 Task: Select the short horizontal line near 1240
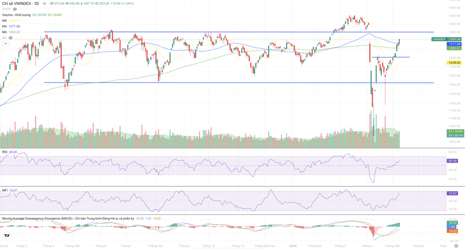[391, 57]
